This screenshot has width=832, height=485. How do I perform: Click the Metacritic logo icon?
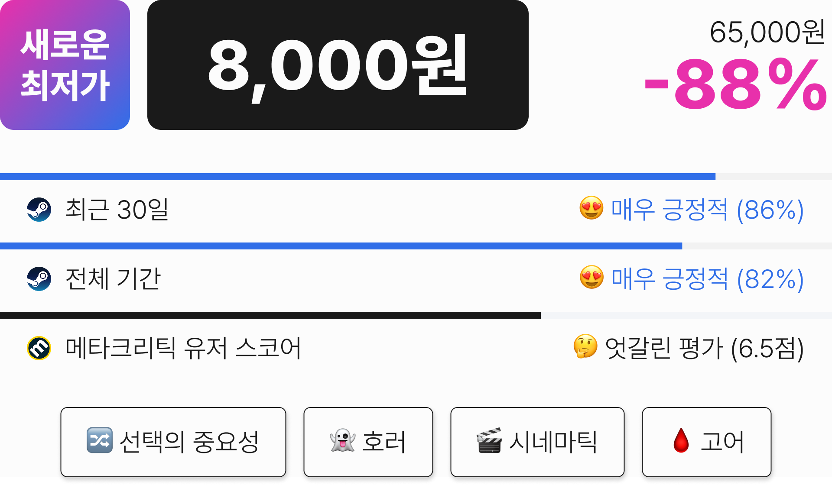click(x=39, y=348)
